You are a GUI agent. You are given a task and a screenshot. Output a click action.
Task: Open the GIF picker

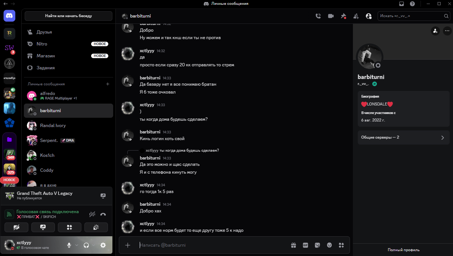point(305,245)
